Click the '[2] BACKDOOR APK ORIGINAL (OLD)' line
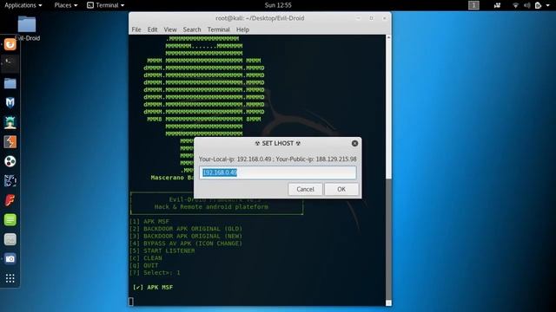Screen dimensions: 556x312 tap(186, 229)
